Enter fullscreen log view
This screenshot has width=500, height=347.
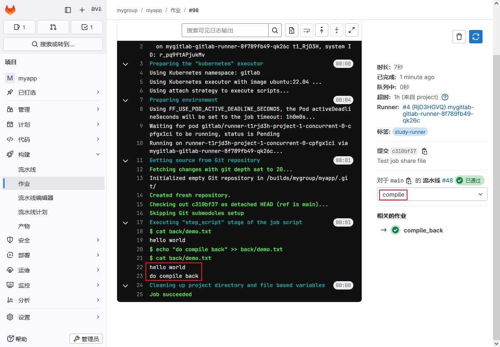tap(352, 30)
